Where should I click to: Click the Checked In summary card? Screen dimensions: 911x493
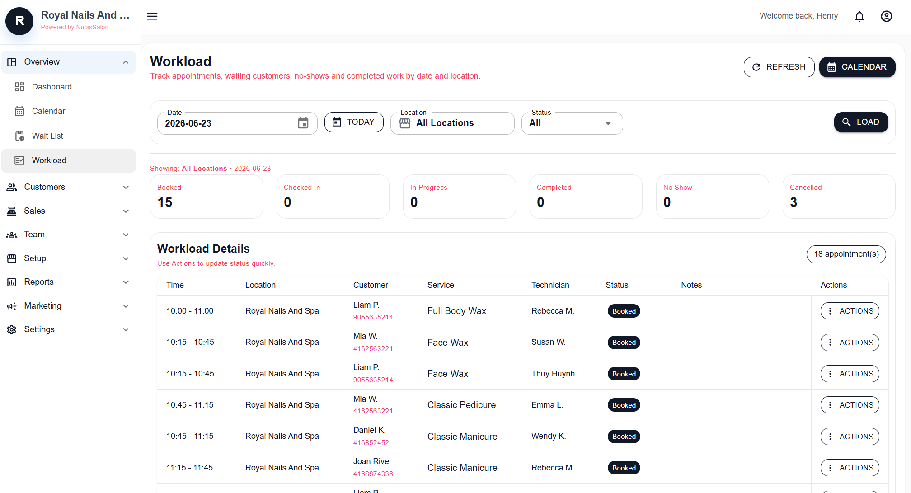(333, 197)
